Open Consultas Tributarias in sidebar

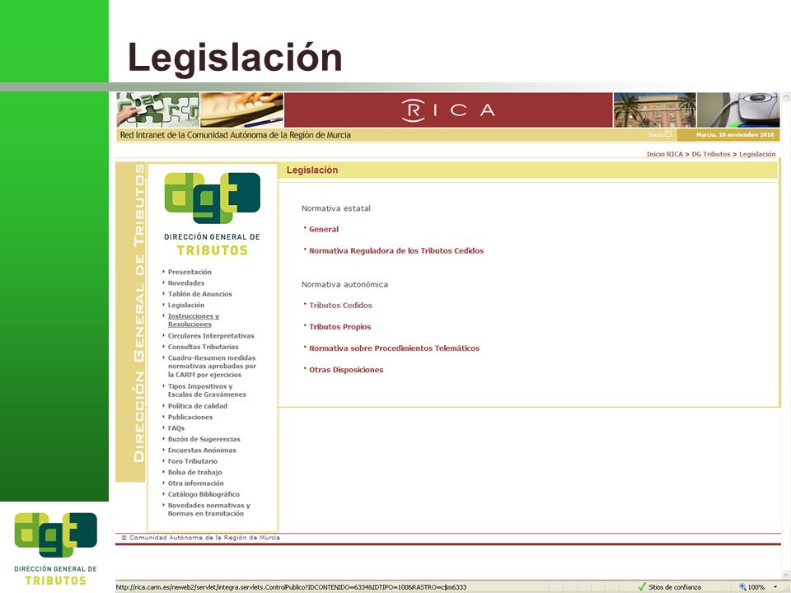tap(203, 347)
